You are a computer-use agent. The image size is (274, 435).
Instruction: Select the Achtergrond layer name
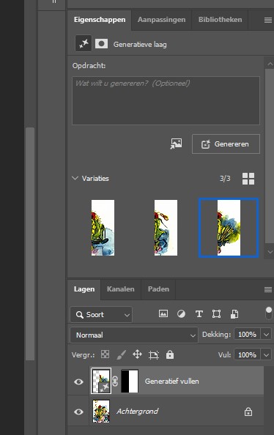point(138,411)
